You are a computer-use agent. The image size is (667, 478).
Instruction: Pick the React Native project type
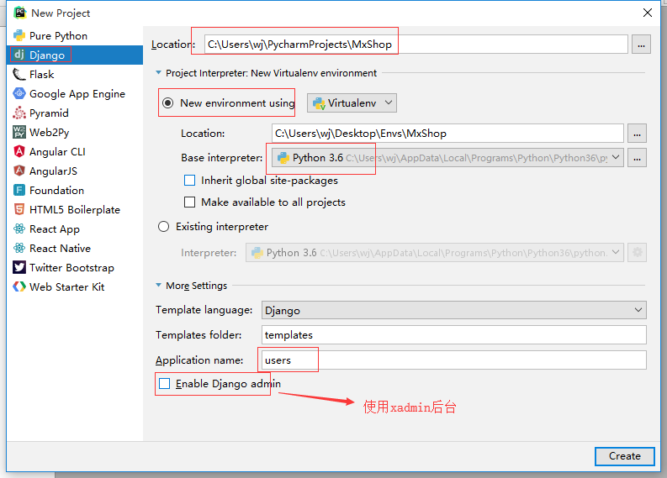click(75, 248)
